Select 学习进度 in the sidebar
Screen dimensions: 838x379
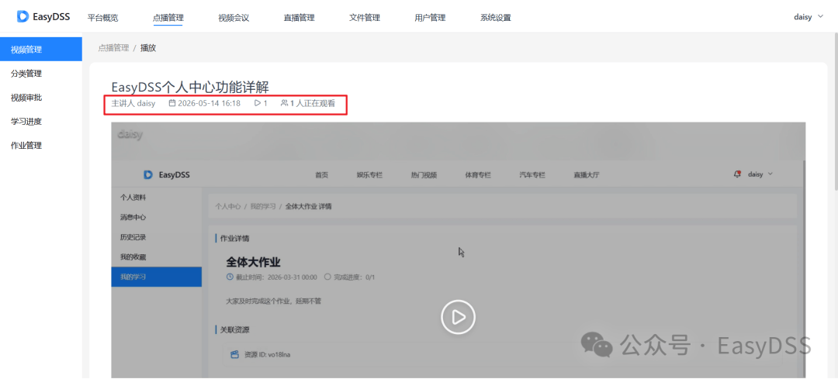point(40,121)
